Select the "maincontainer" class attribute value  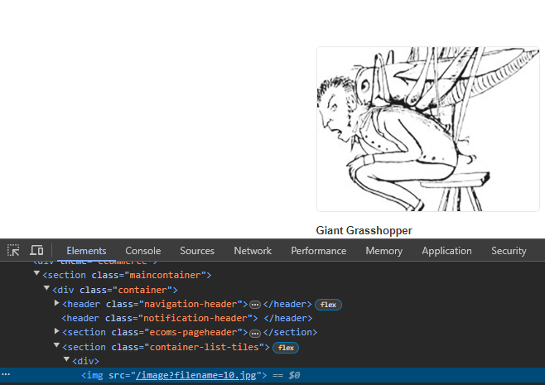(166, 275)
